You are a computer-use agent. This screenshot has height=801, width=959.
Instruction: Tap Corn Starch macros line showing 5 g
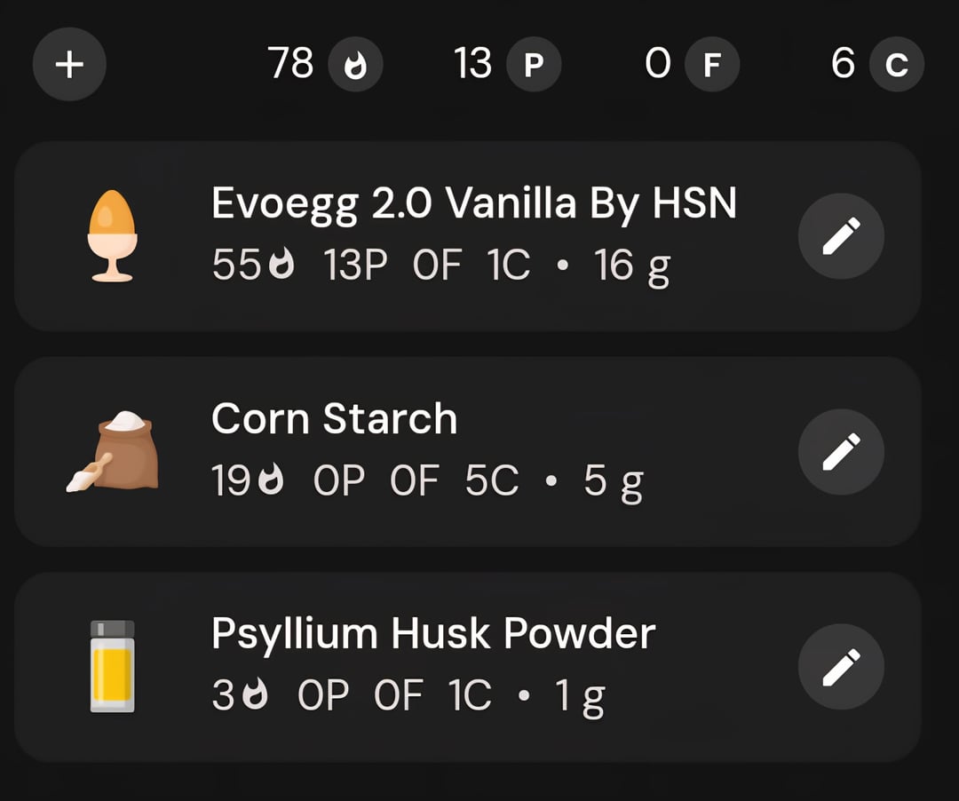(427, 481)
